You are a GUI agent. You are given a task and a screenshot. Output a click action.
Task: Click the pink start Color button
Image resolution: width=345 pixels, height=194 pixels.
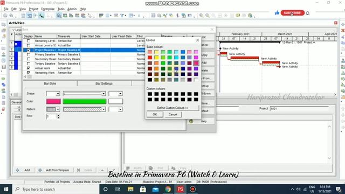click(53, 101)
